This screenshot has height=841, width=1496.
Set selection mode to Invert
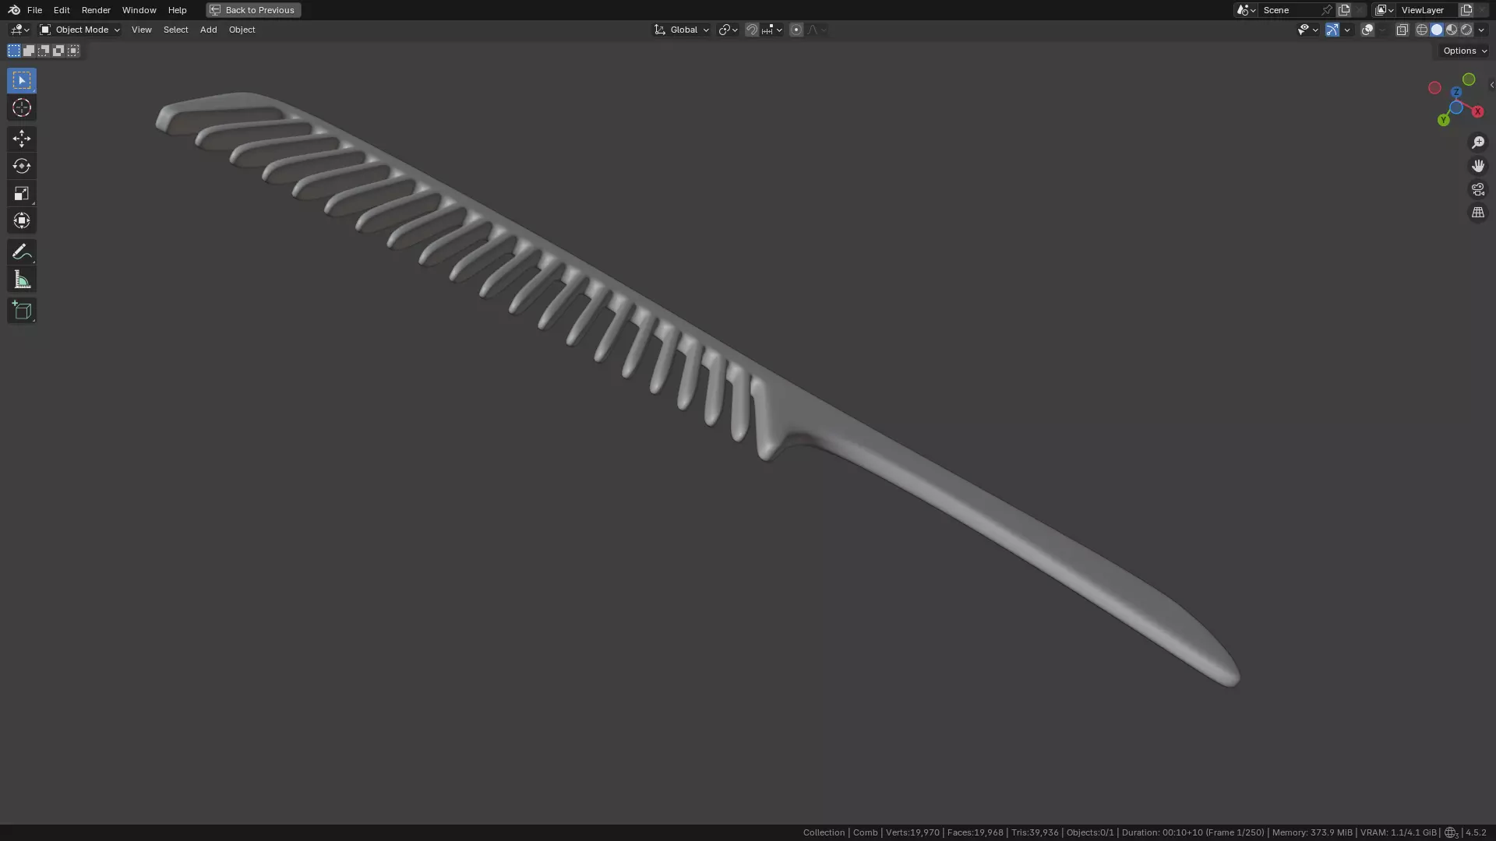58,51
